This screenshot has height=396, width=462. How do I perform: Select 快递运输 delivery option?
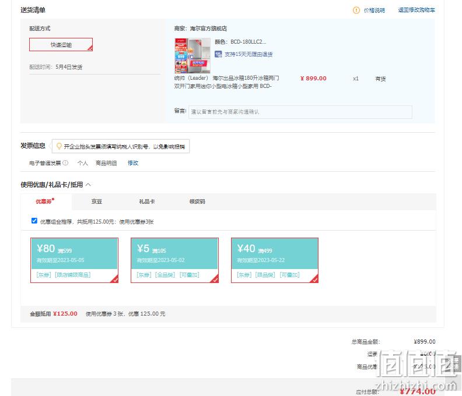pos(61,45)
